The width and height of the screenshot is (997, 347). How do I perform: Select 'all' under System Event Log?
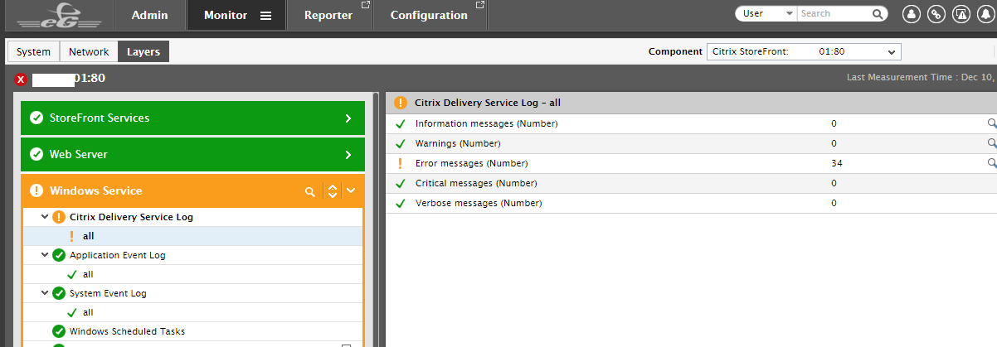tap(88, 312)
